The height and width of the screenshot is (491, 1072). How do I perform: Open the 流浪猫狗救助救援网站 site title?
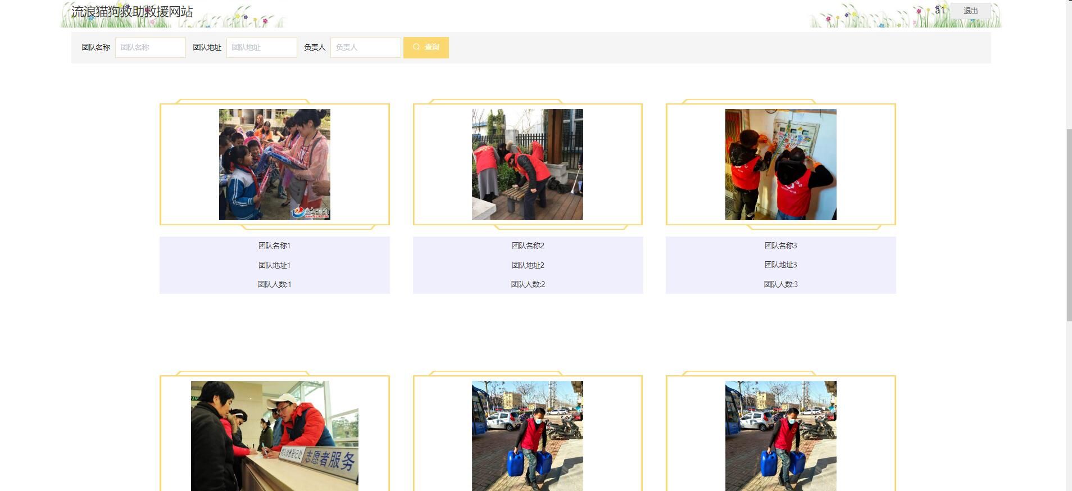coord(132,12)
